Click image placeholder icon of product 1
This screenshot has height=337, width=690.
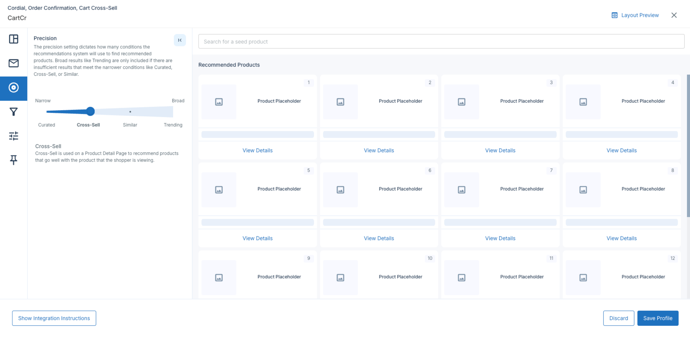pyautogui.click(x=219, y=102)
